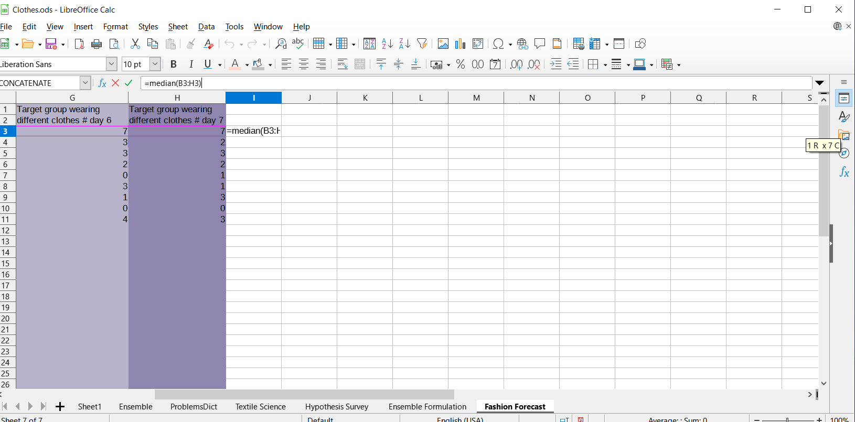
Task: Open Print Preview from the toolbar
Action: 114,44
